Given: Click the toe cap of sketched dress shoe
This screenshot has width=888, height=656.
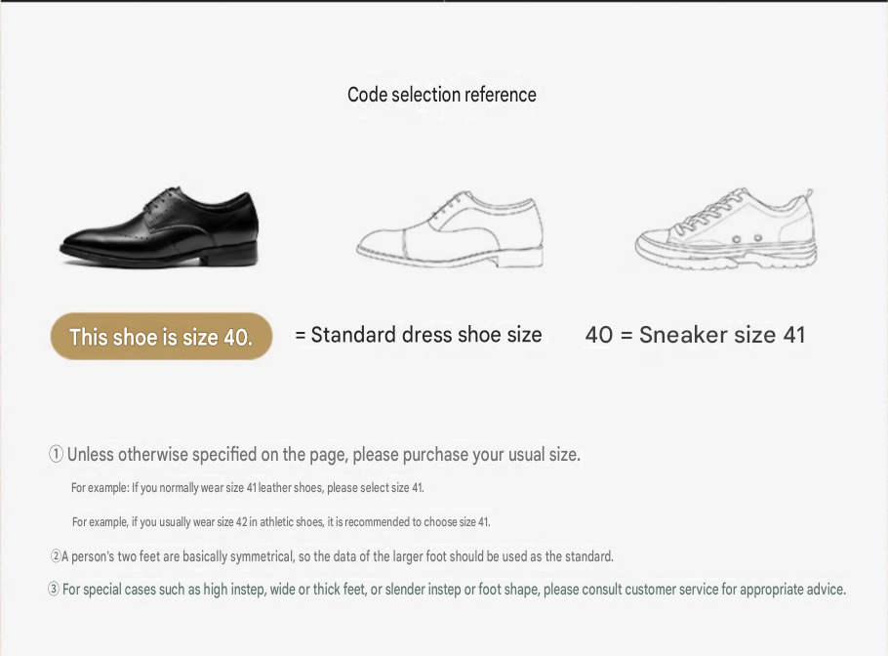Looking at the screenshot, I should 382,244.
